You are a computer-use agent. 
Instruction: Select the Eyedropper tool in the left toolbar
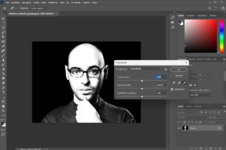(x=3, y=46)
